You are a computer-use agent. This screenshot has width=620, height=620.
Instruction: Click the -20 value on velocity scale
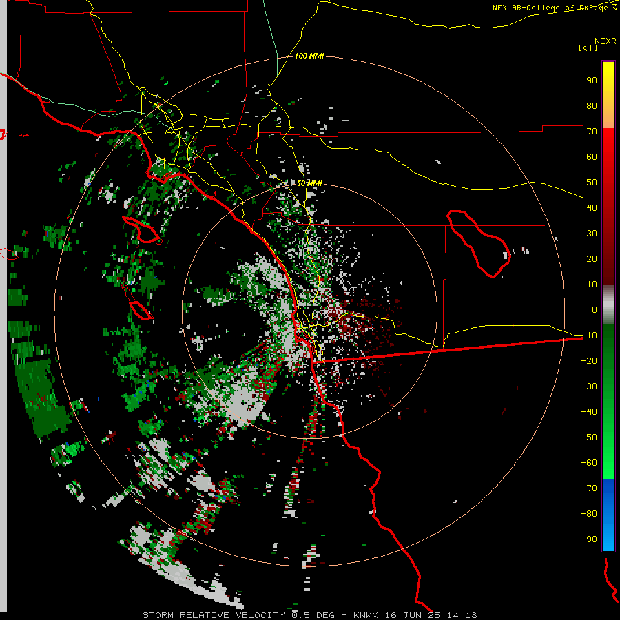[x=589, y=360]
